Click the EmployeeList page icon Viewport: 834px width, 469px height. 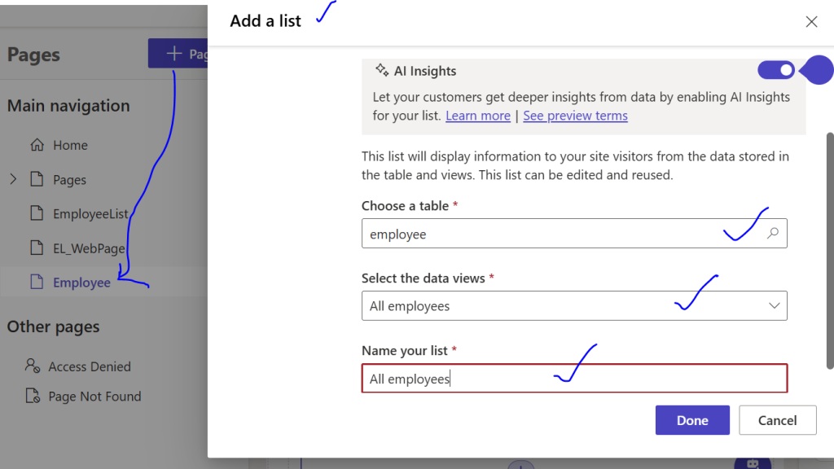tap(37, 213)
